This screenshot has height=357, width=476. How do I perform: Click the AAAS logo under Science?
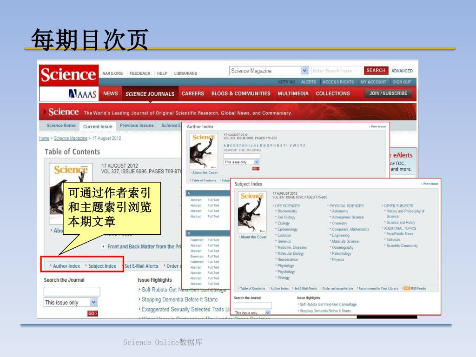(x=83, y=94)
